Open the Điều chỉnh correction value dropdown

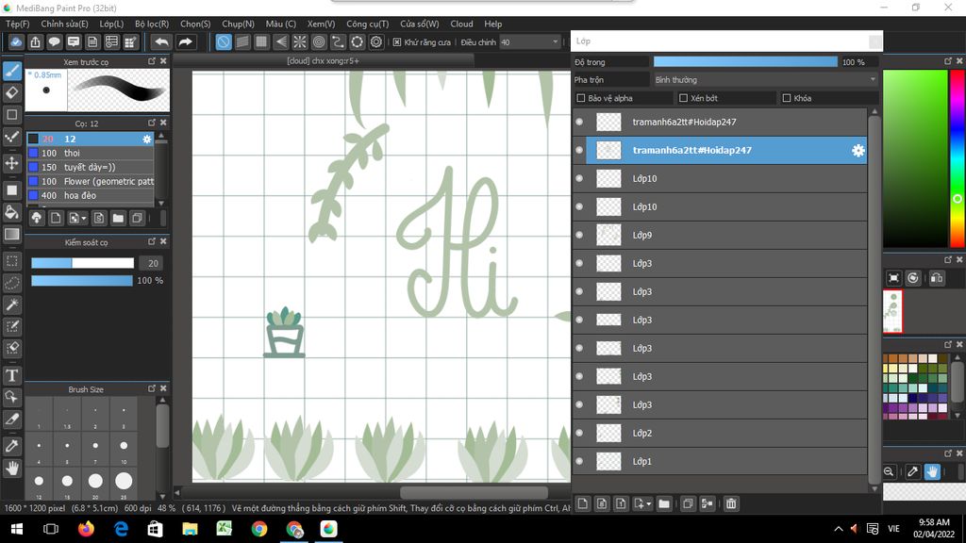click(x=530, y=41)
